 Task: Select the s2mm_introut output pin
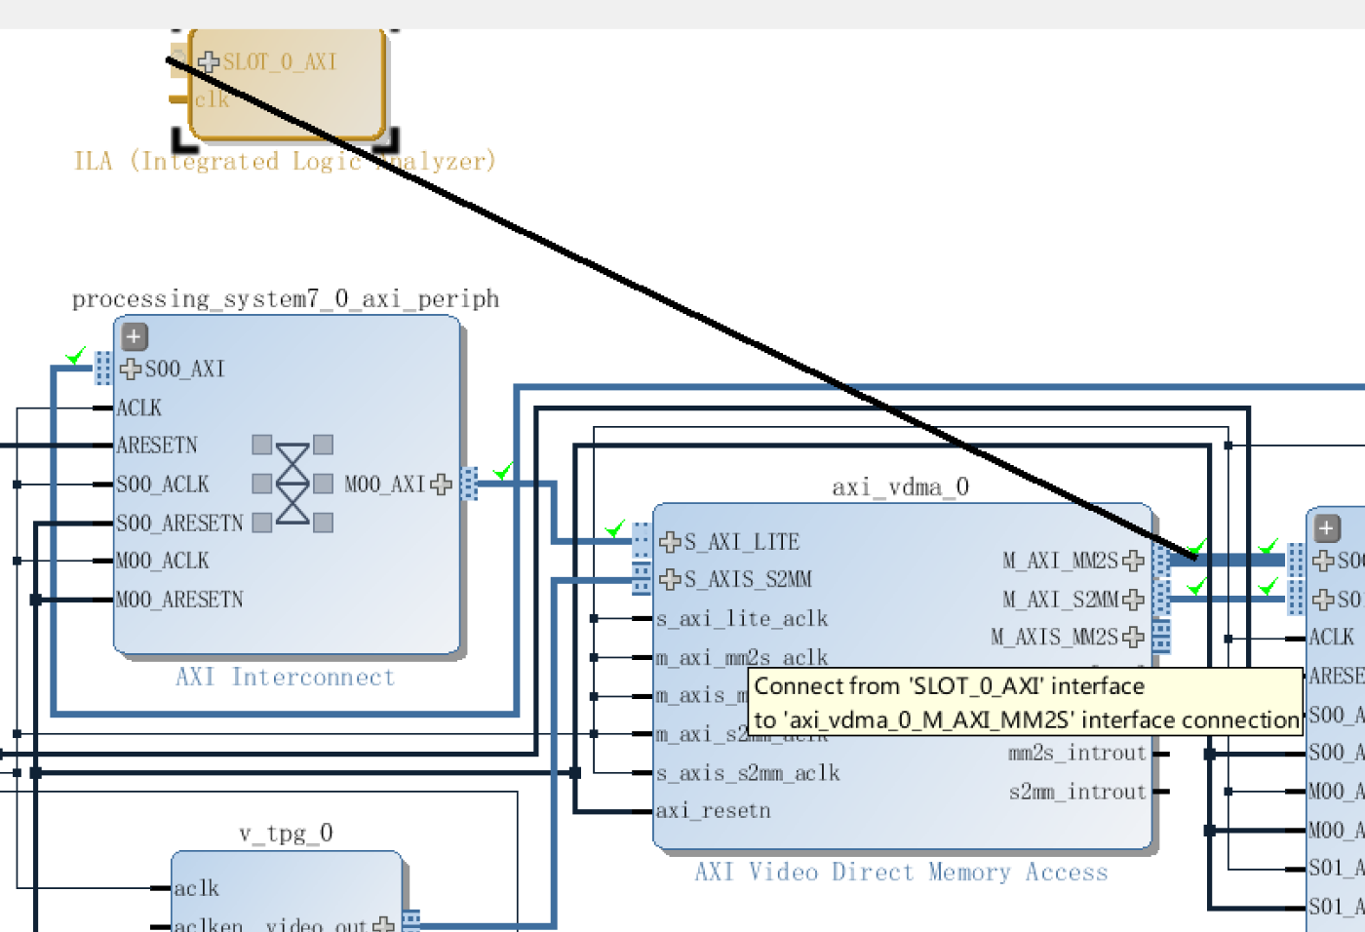point(1077,792)
